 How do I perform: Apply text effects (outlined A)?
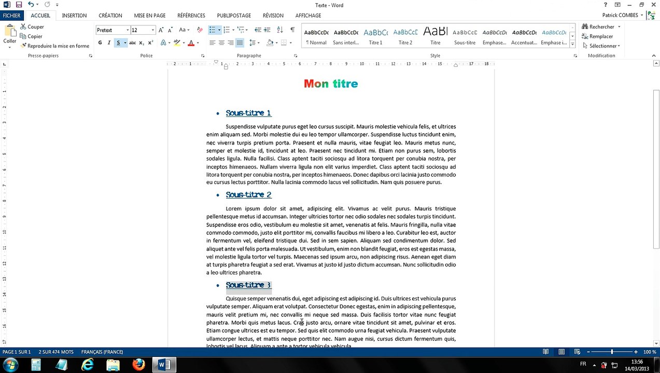[163, 43]
